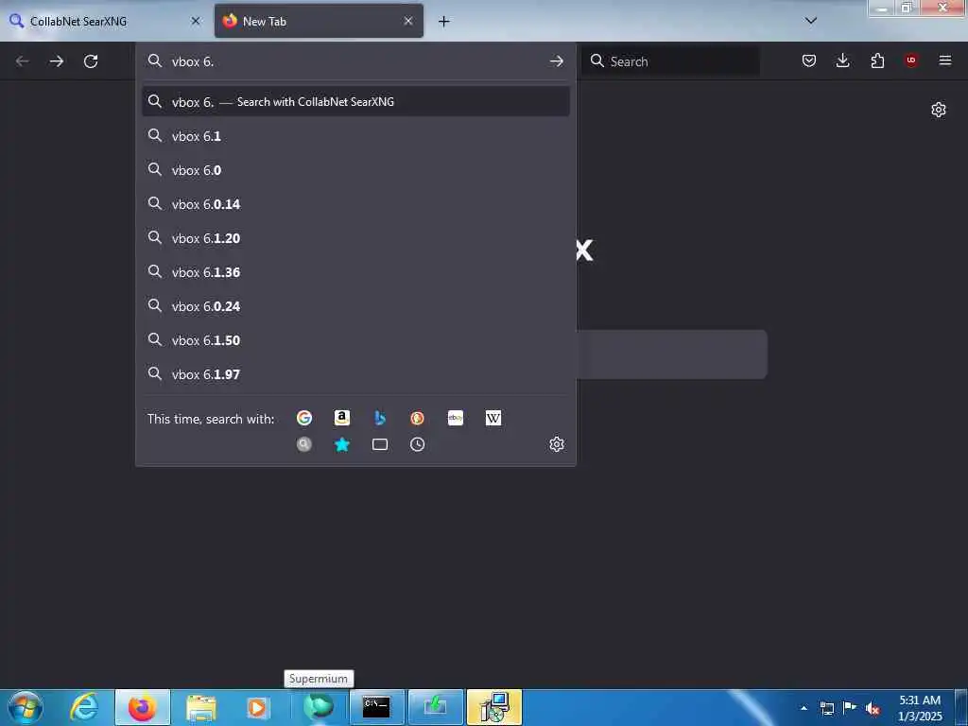This screenshot has width=968, height=726.
Task: Choose the 'vbox 6.0.24' suggestion
Action: point(355,306)
